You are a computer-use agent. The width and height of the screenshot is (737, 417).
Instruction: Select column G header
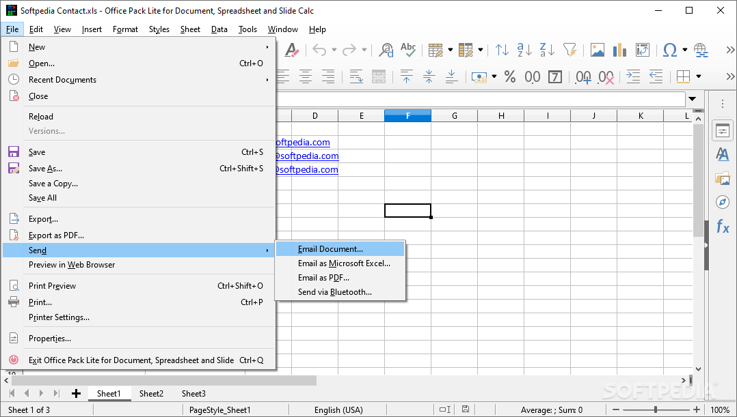(x=454, y=116)
